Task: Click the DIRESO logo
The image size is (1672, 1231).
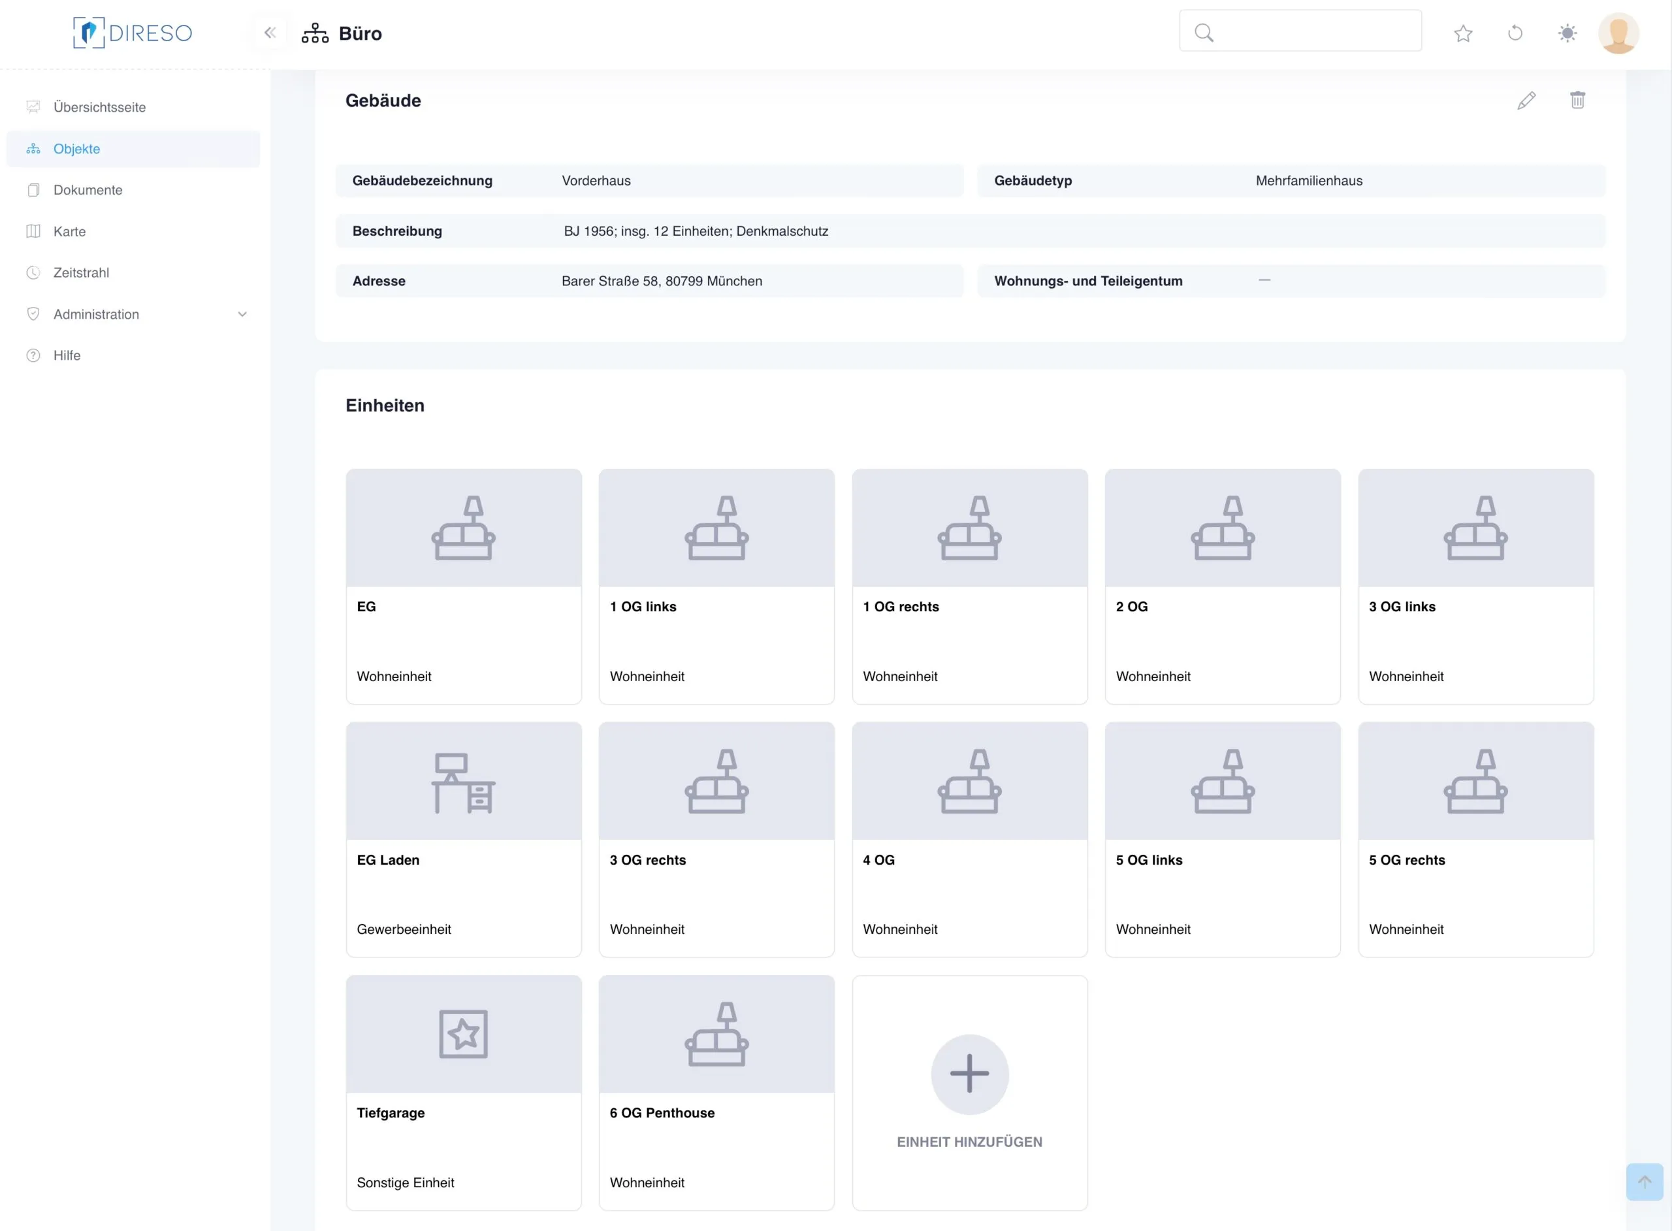Action: coord(133,33)
